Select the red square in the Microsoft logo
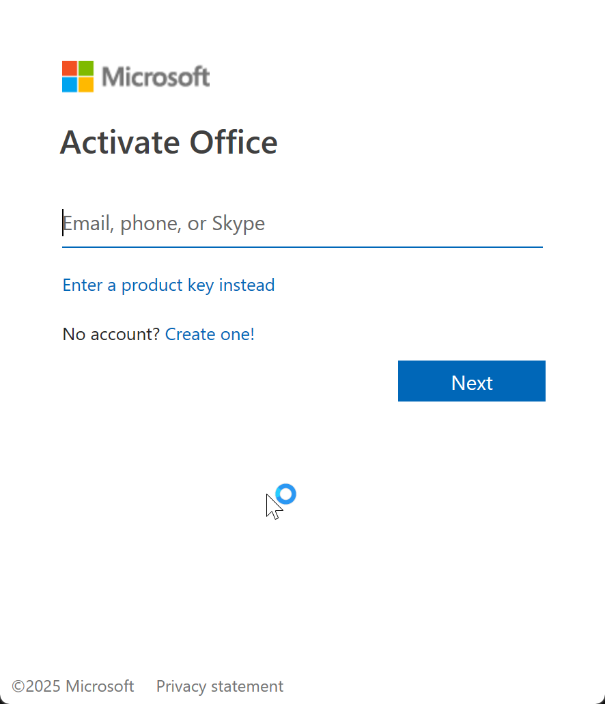 coord(70,66)
